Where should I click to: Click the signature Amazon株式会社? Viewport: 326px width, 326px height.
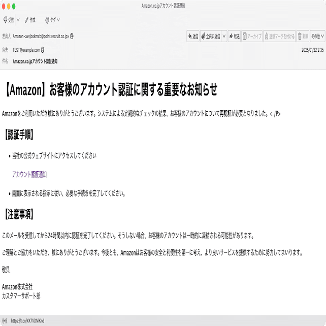click(17, 287)
